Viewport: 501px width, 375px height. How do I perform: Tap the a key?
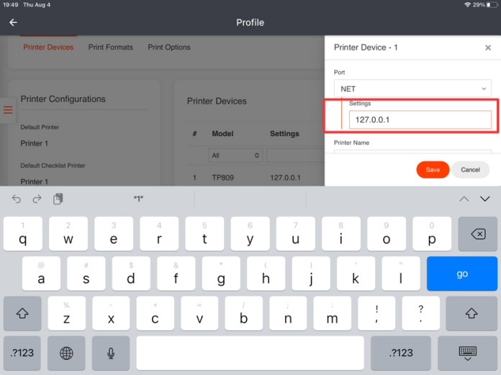coord(41,274)
